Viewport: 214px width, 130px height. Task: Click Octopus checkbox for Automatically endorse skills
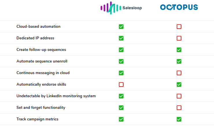click(x=179, y=85)
